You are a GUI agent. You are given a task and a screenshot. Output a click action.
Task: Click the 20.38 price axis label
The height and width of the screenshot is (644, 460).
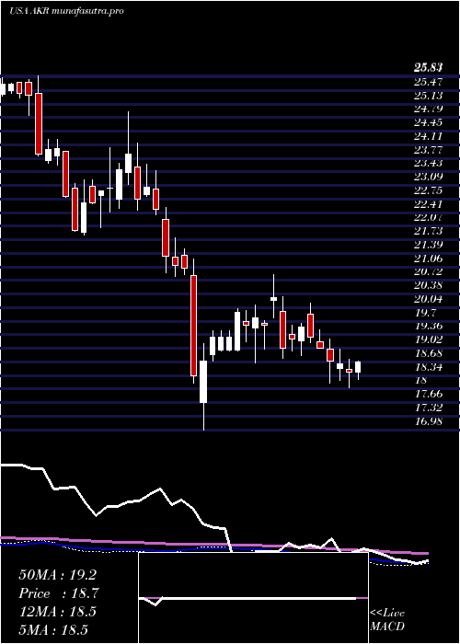[x=428, y=285]
